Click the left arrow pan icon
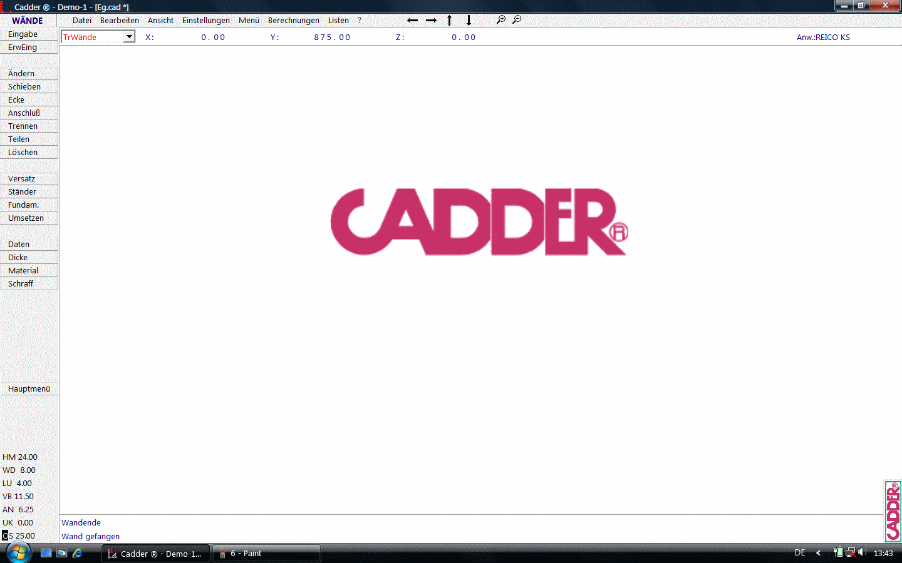This screenshot has width=902, height=563. [412, 21]
